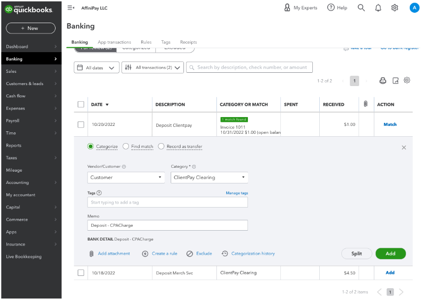The image size is (424, 300).
Task: Click the filter sliders icon
Action: (128, 67)
